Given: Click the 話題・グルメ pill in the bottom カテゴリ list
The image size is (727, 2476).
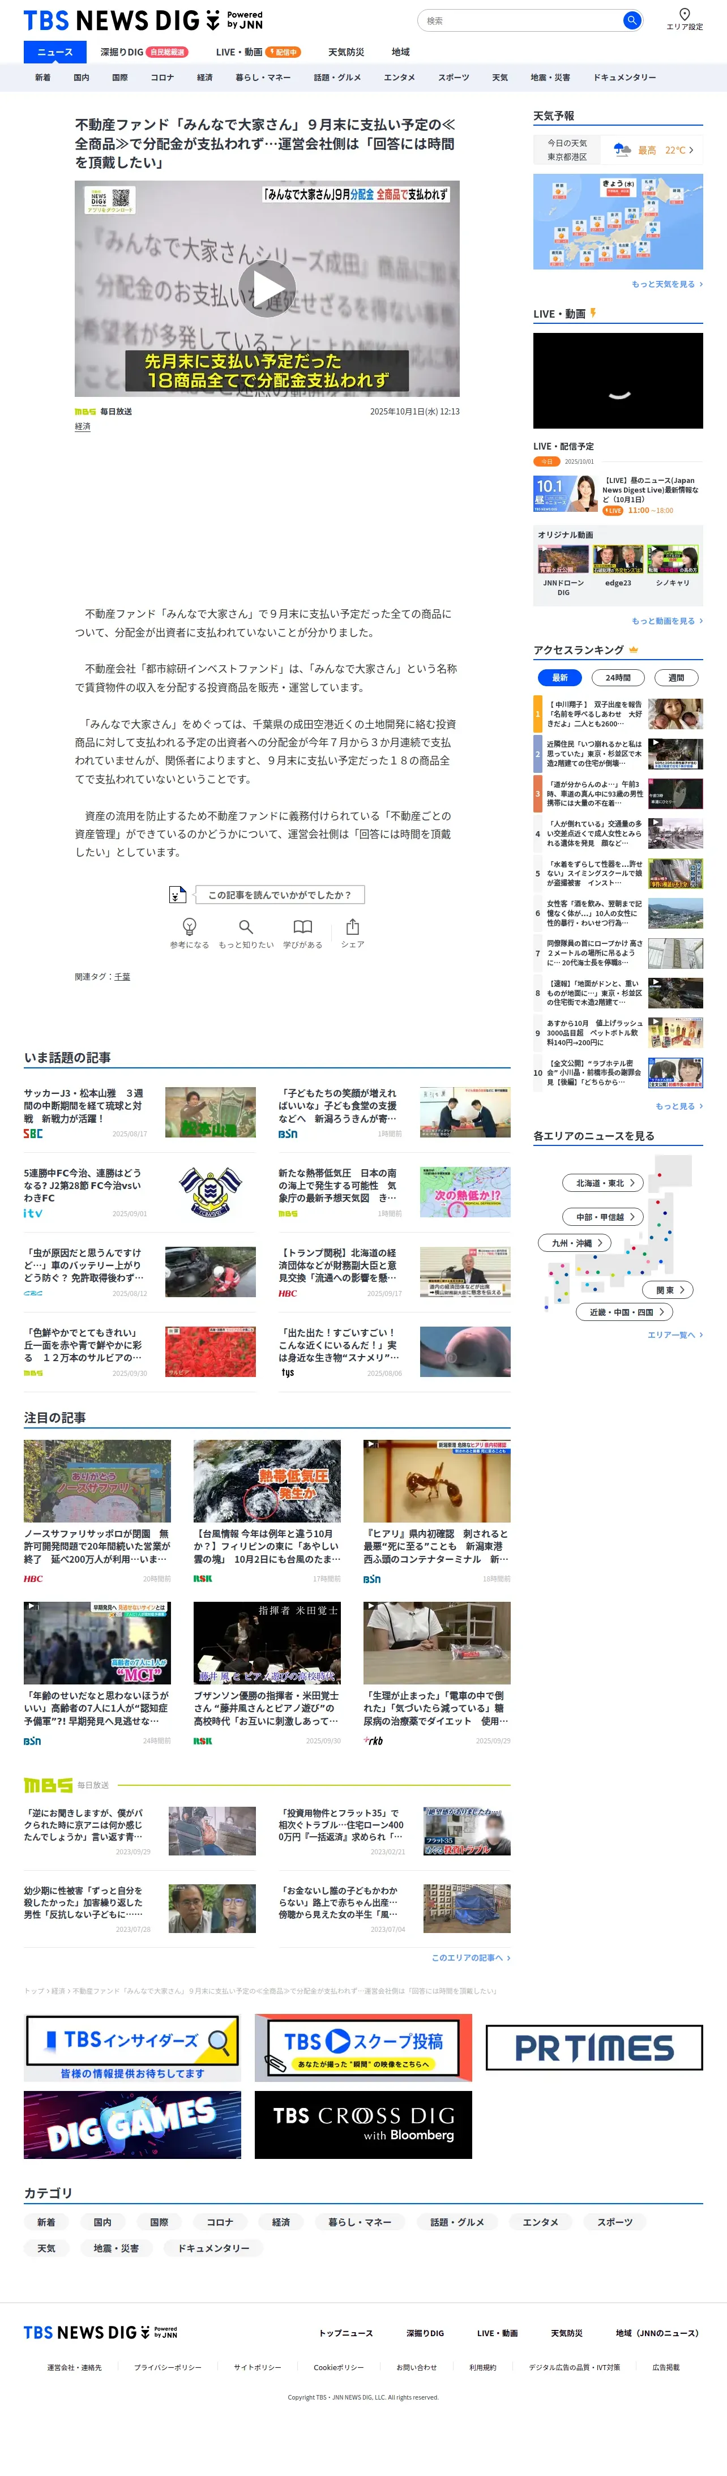Looking at the screenshot, I should [457, 2222].
